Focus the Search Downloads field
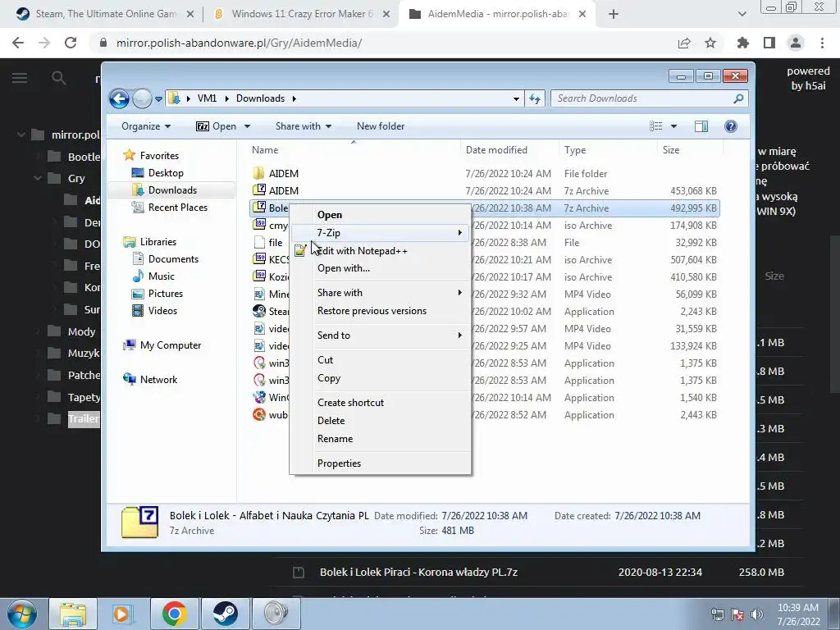840x630 pixels. pyautogui.click(x=649, y=98)
